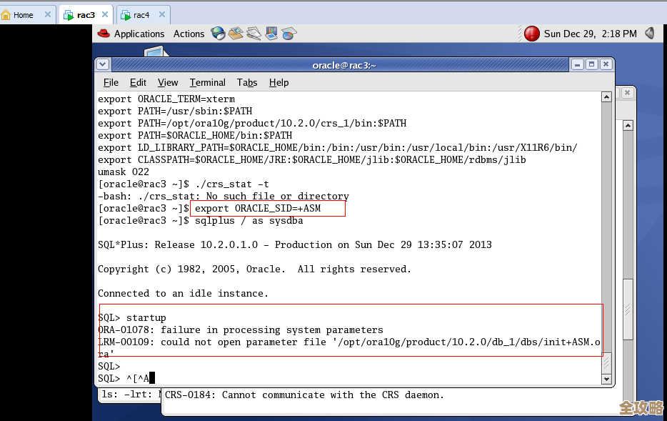Launch the web browser globe icon
Viewport: 667px width, 421px height.
tap(218, 34)
